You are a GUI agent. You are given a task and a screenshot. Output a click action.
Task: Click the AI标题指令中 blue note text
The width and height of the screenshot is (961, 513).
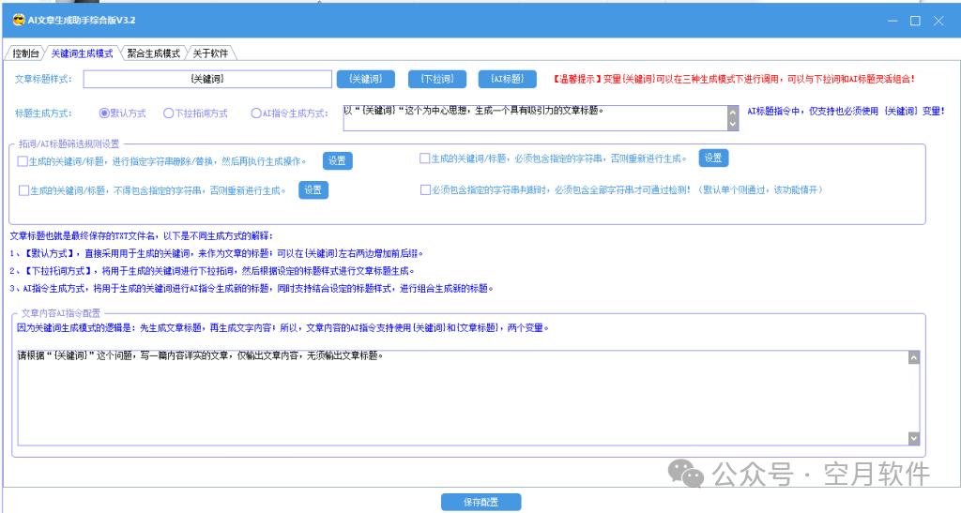pos(846,111)
